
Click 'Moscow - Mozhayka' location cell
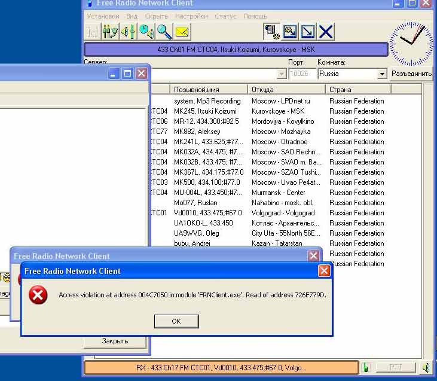281,132
